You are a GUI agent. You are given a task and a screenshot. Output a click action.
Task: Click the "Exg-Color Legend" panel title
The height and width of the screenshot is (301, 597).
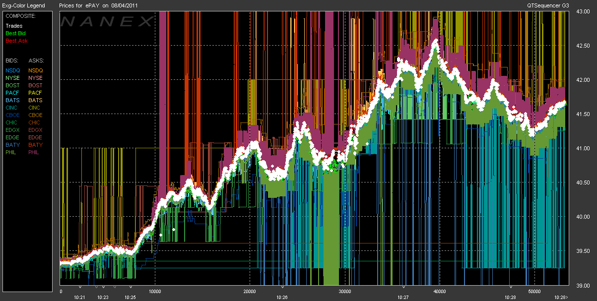click(23, 5)
